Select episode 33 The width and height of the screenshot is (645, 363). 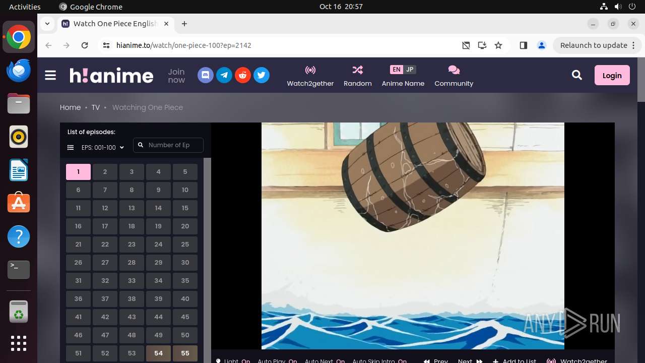[132, 281]
